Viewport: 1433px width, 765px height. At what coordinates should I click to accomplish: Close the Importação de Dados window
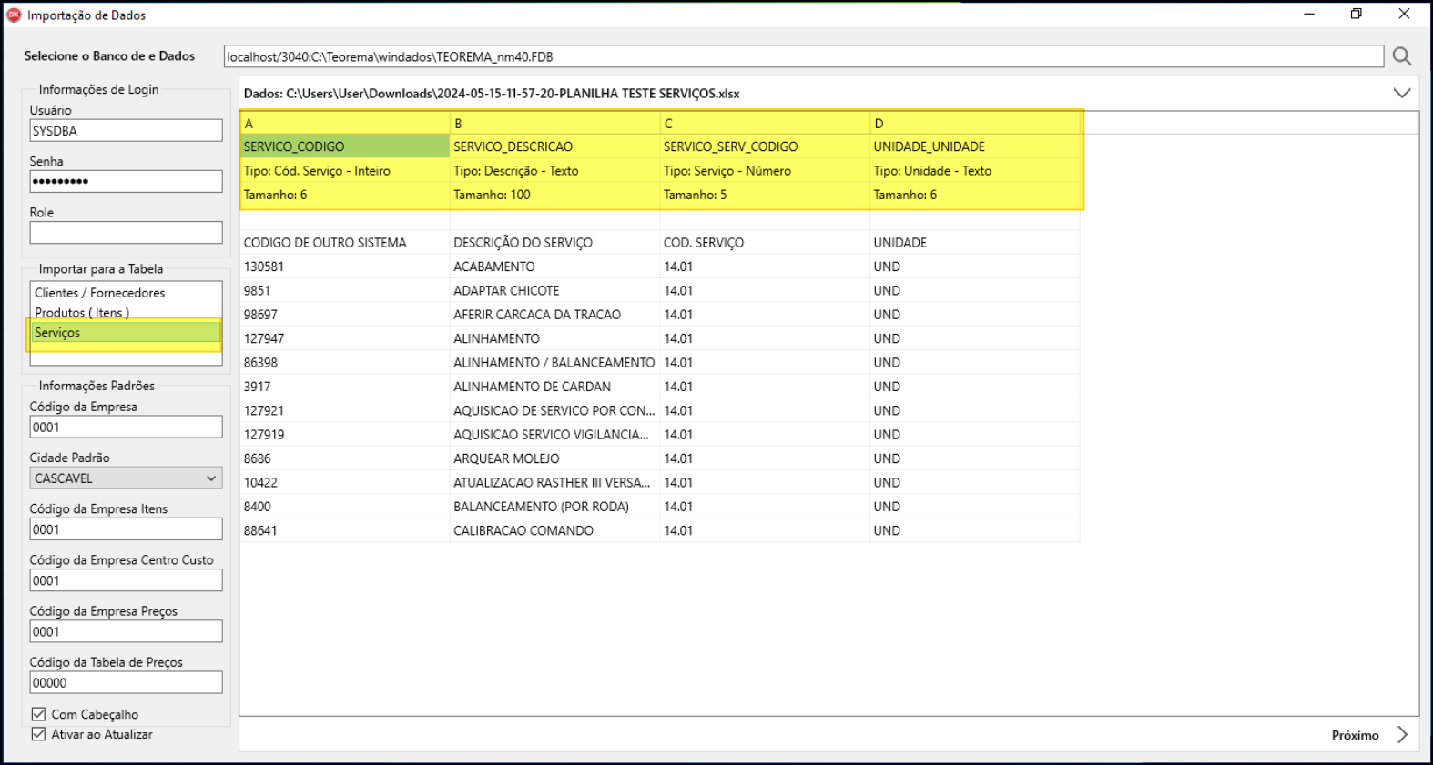1404,15
